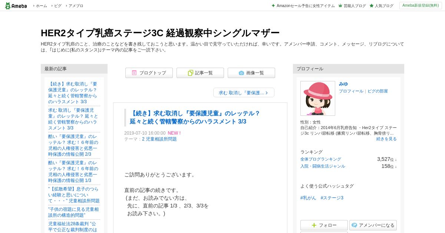Open 全体ブログランキング link

pyautogui.click(x=321, y=159)
